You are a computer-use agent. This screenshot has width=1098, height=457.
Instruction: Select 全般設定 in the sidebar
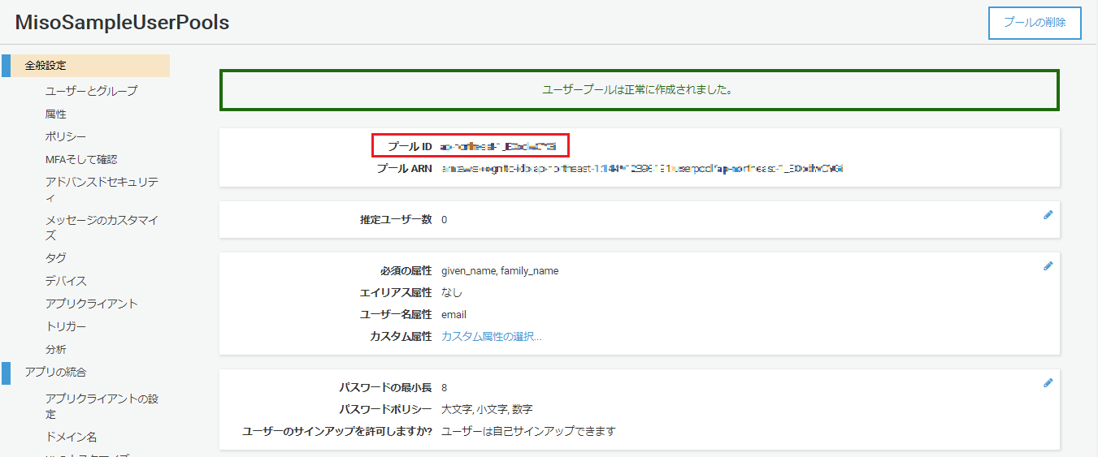(46, 66)
